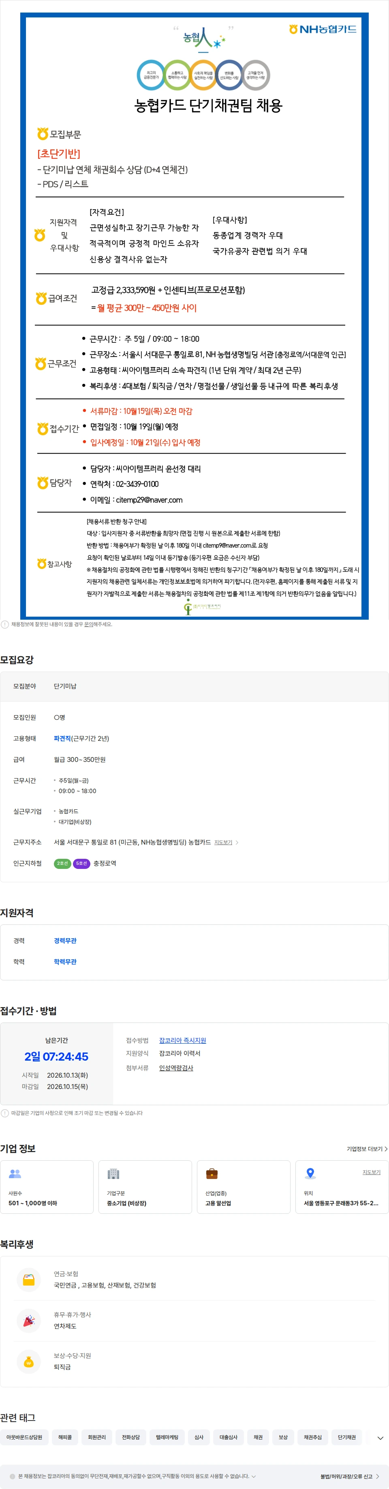
Task: Click the 충정로역 station name
Action: point(105,863)
